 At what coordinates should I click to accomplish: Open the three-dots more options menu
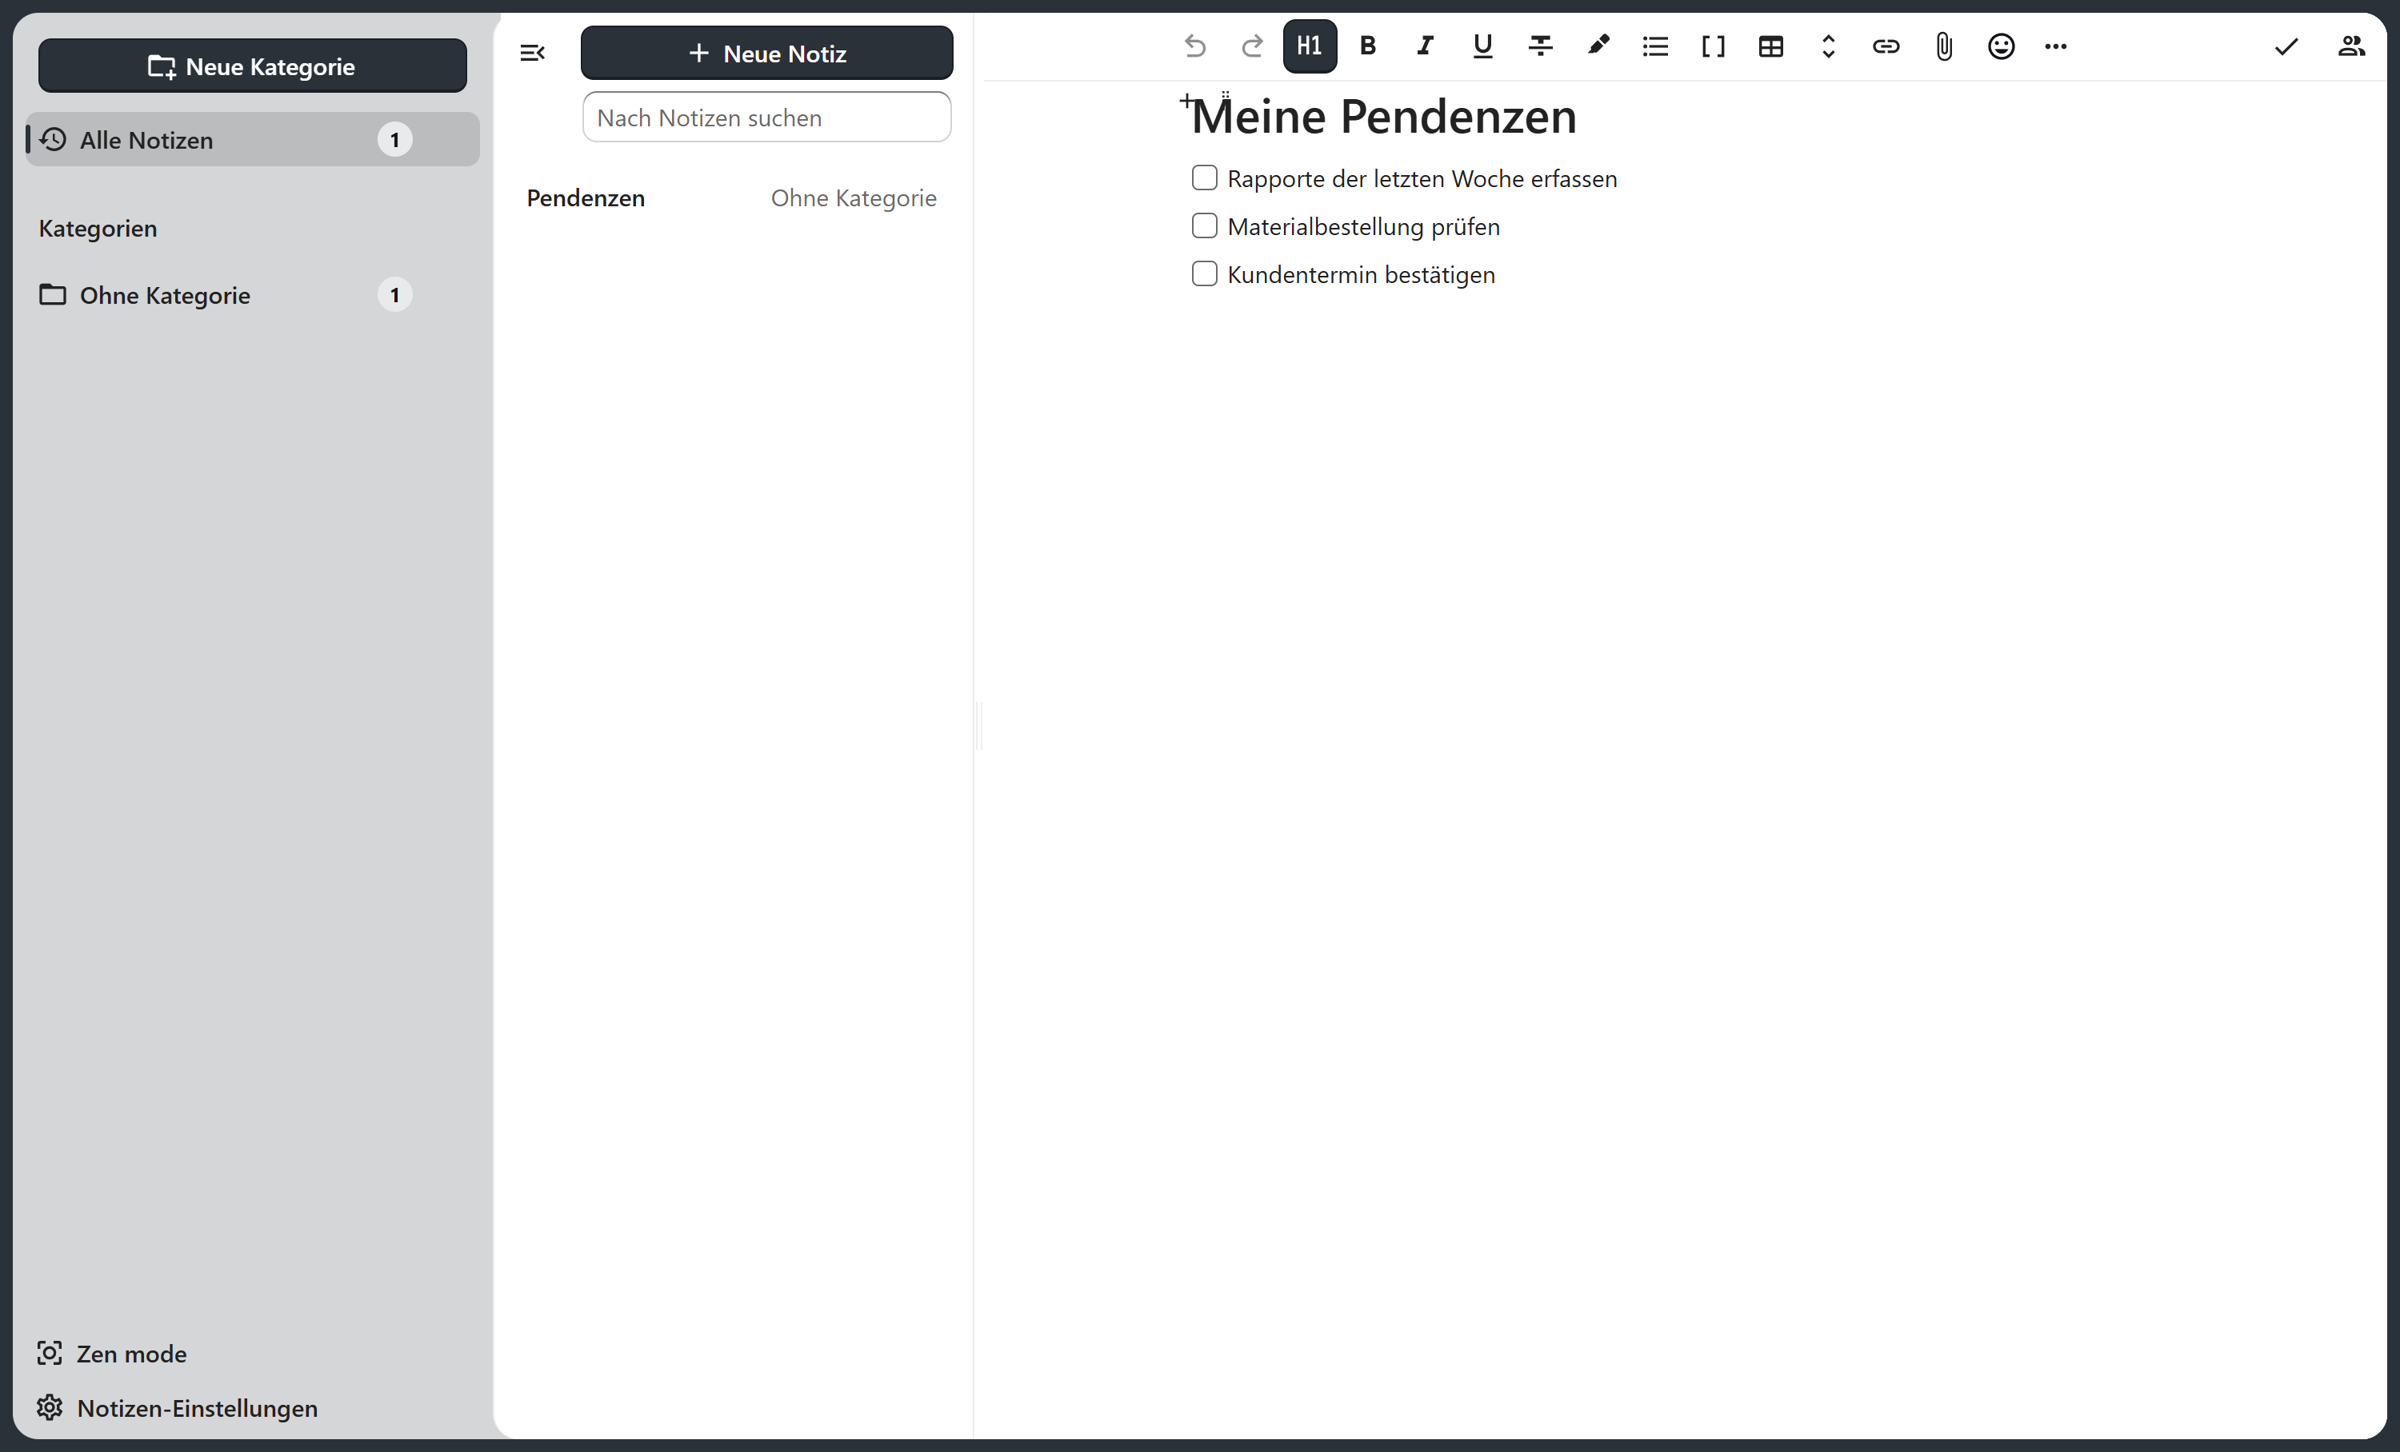(x=2056, y=46)
